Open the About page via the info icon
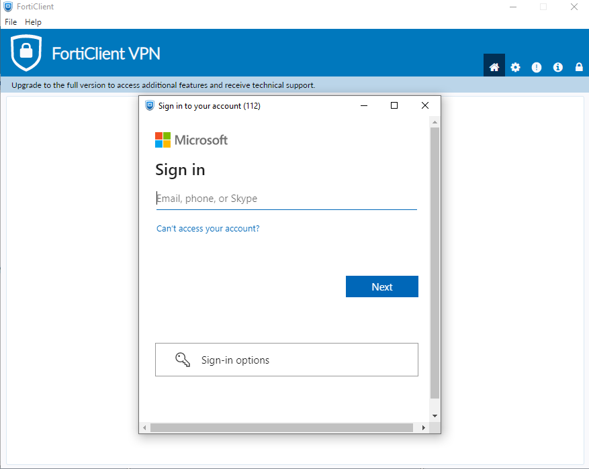Screen dimensions: 589x469 tap(557, 66)
